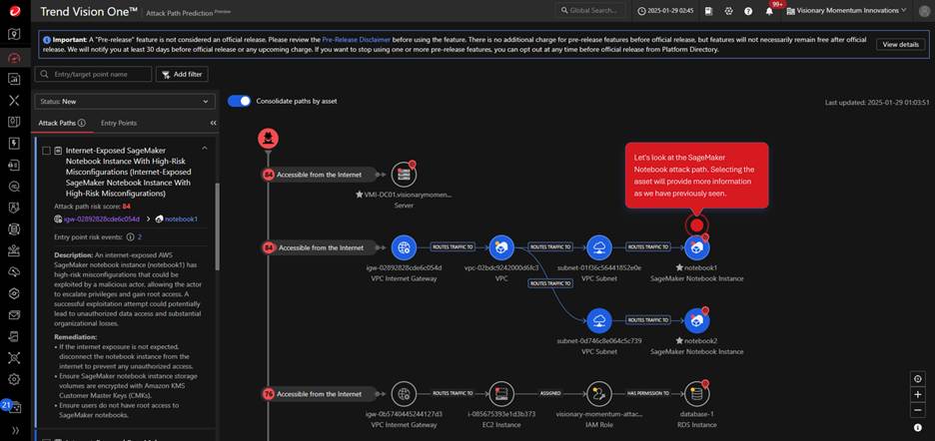Open the shield map icon in sidebar
The image size is (935, 441).
click(x=14, y=34)
